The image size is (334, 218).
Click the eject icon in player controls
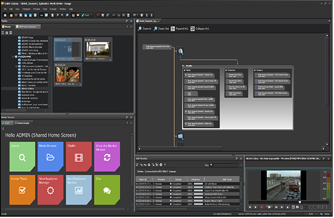(x=288, y=207)
